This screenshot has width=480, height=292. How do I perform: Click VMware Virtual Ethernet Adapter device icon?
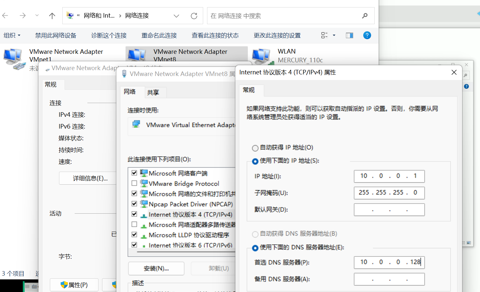tap(136, 124)
